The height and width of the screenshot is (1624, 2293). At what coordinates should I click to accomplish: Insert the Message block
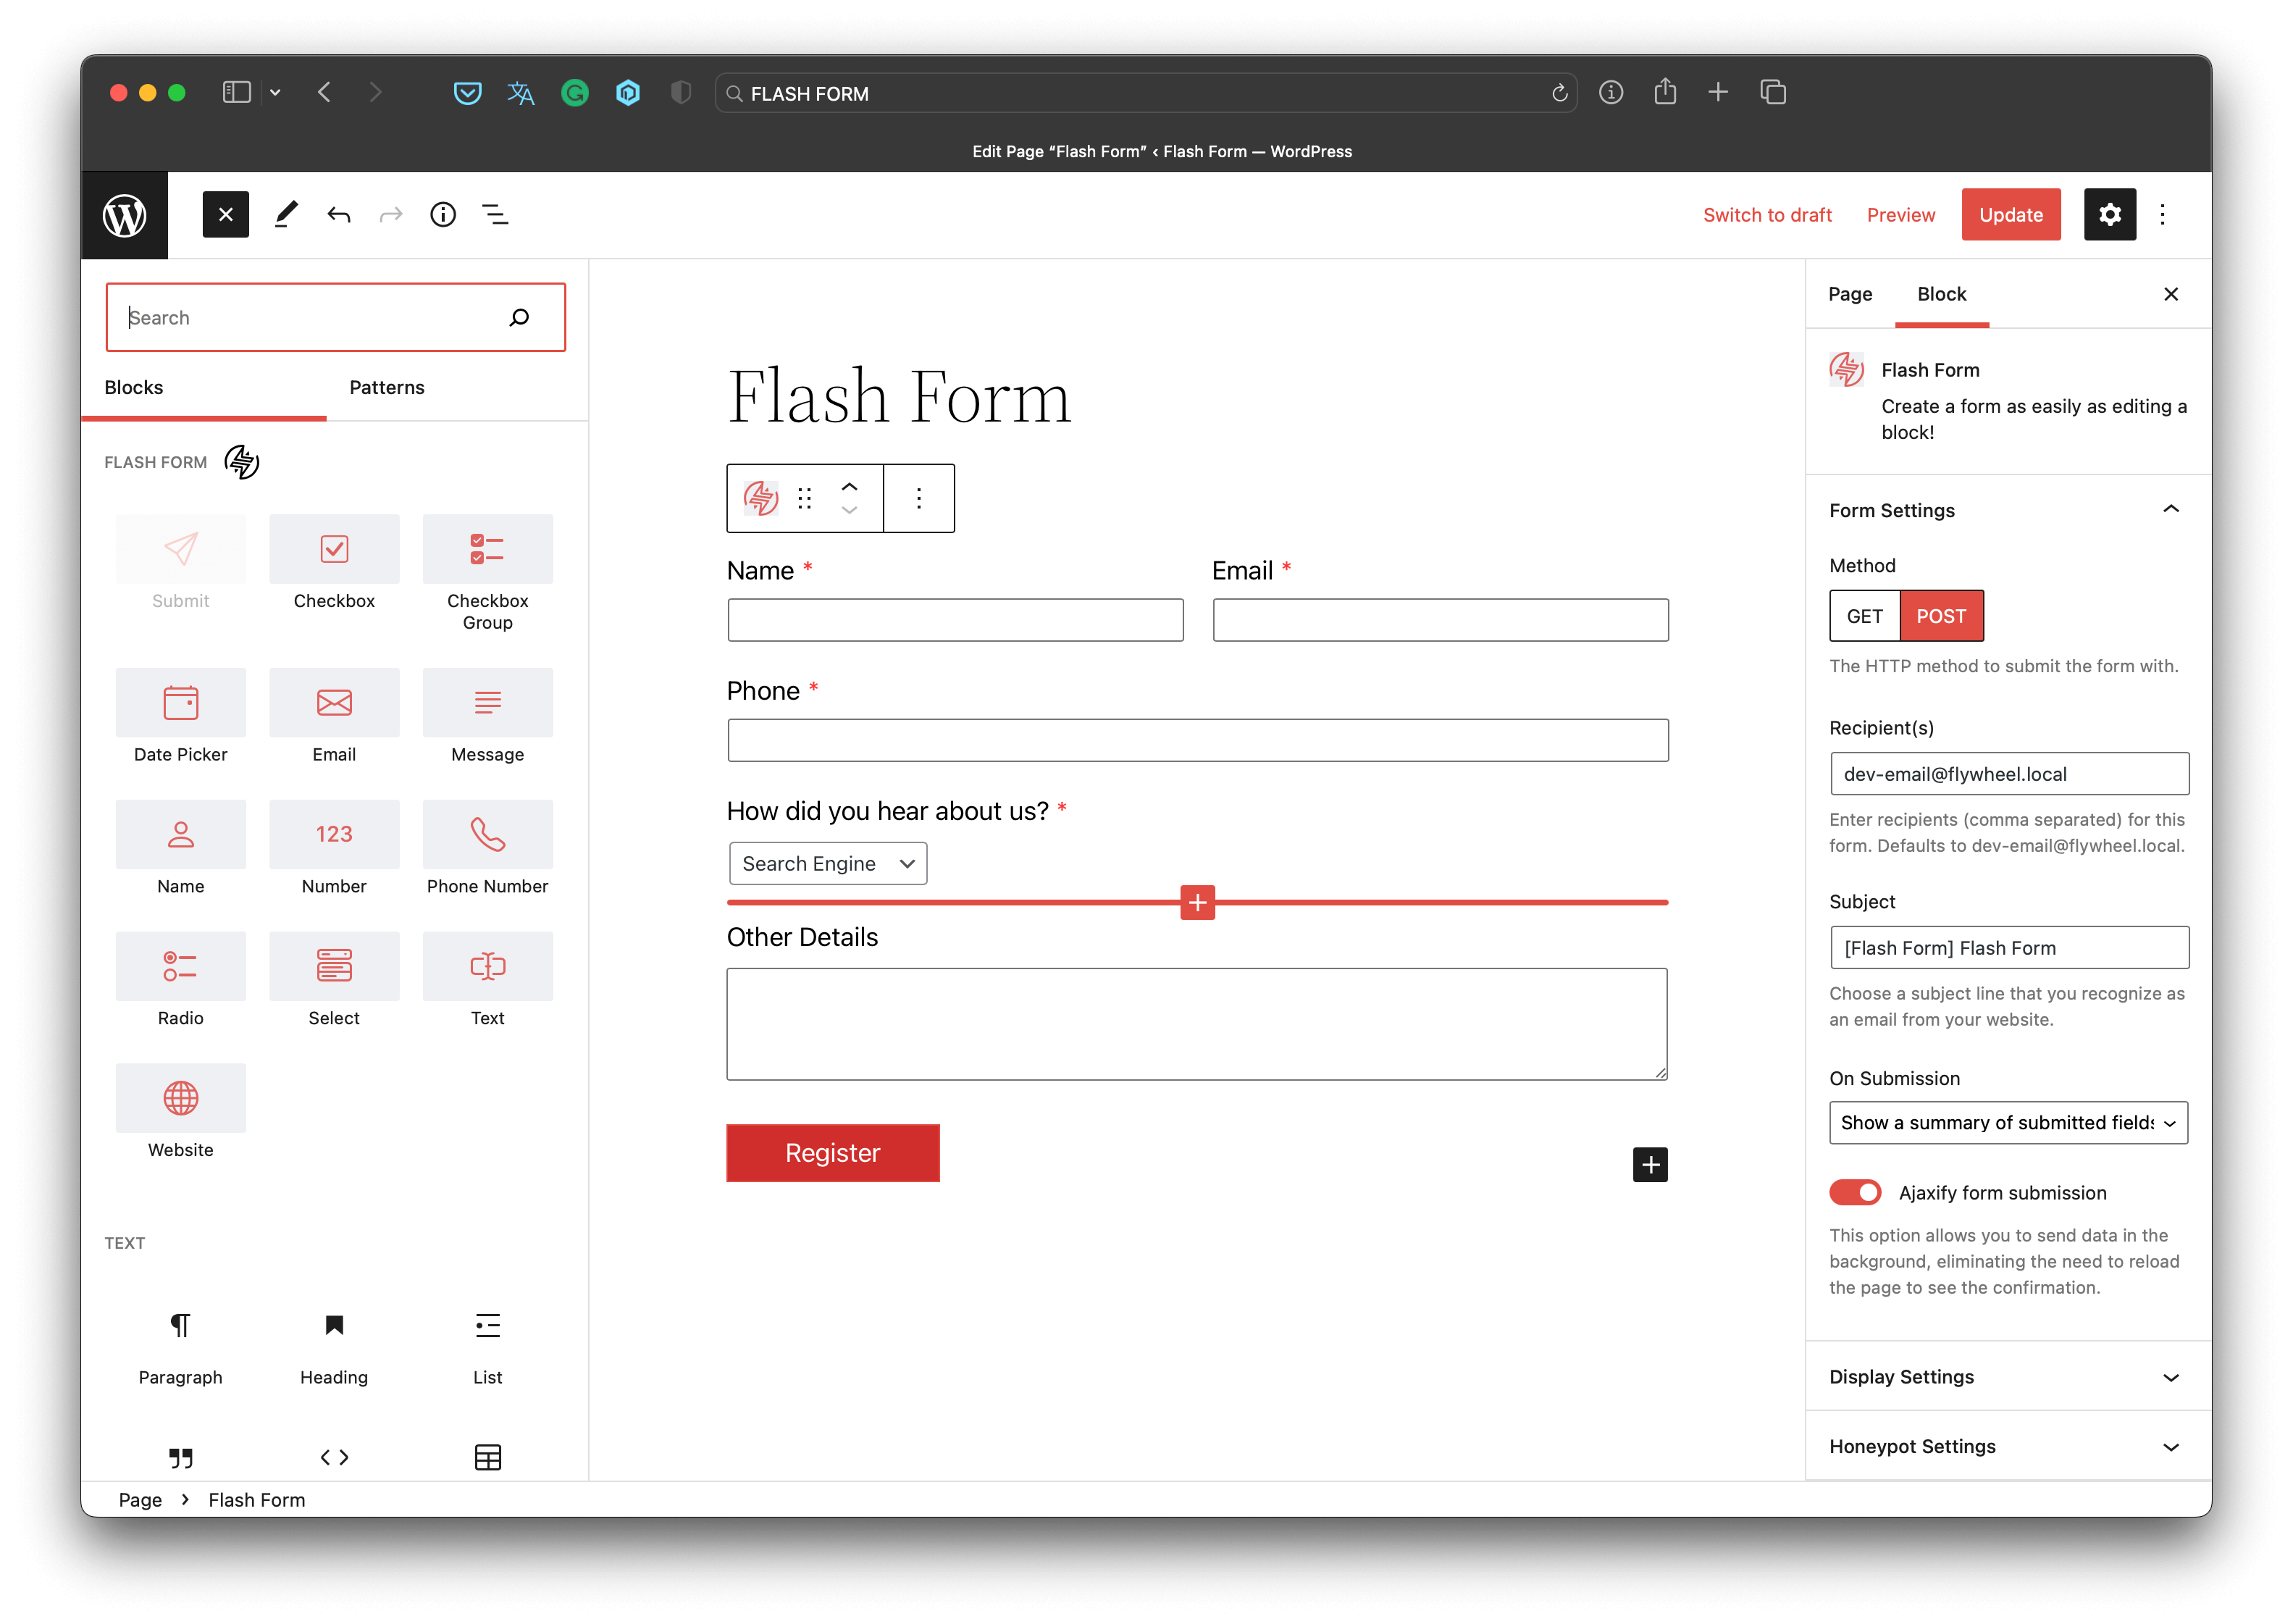tap(487, 717)
